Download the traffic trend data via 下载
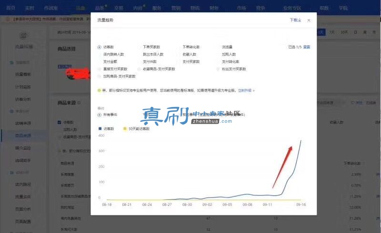Image resolution: width=381 pixels, height=233 pixels. [295, 20]
